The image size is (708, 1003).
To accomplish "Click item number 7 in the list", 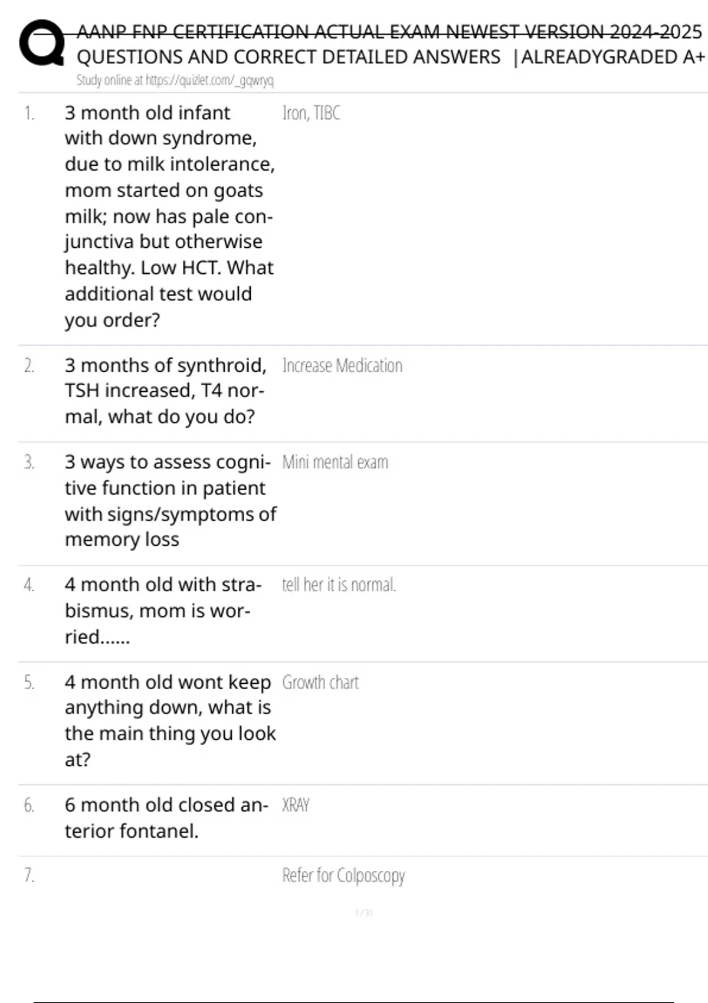I will [x=29, y=875].
